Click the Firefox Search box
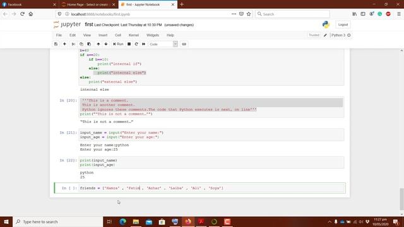 point(293,14)
